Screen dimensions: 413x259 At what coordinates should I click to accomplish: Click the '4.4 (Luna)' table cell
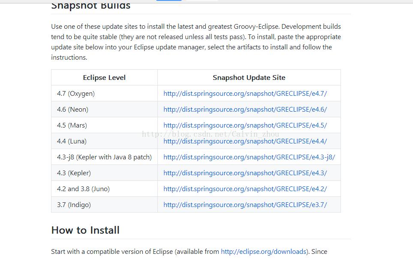pyautogui.click(x=104, y=141)
